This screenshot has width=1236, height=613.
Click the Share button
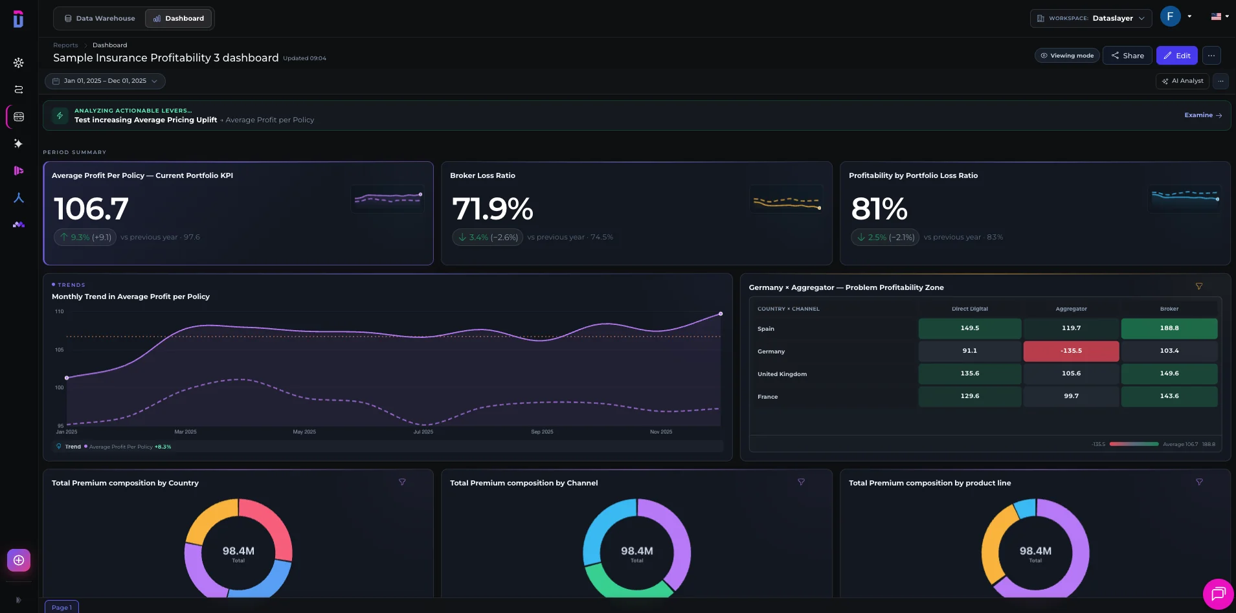(x=1127, y=56)
